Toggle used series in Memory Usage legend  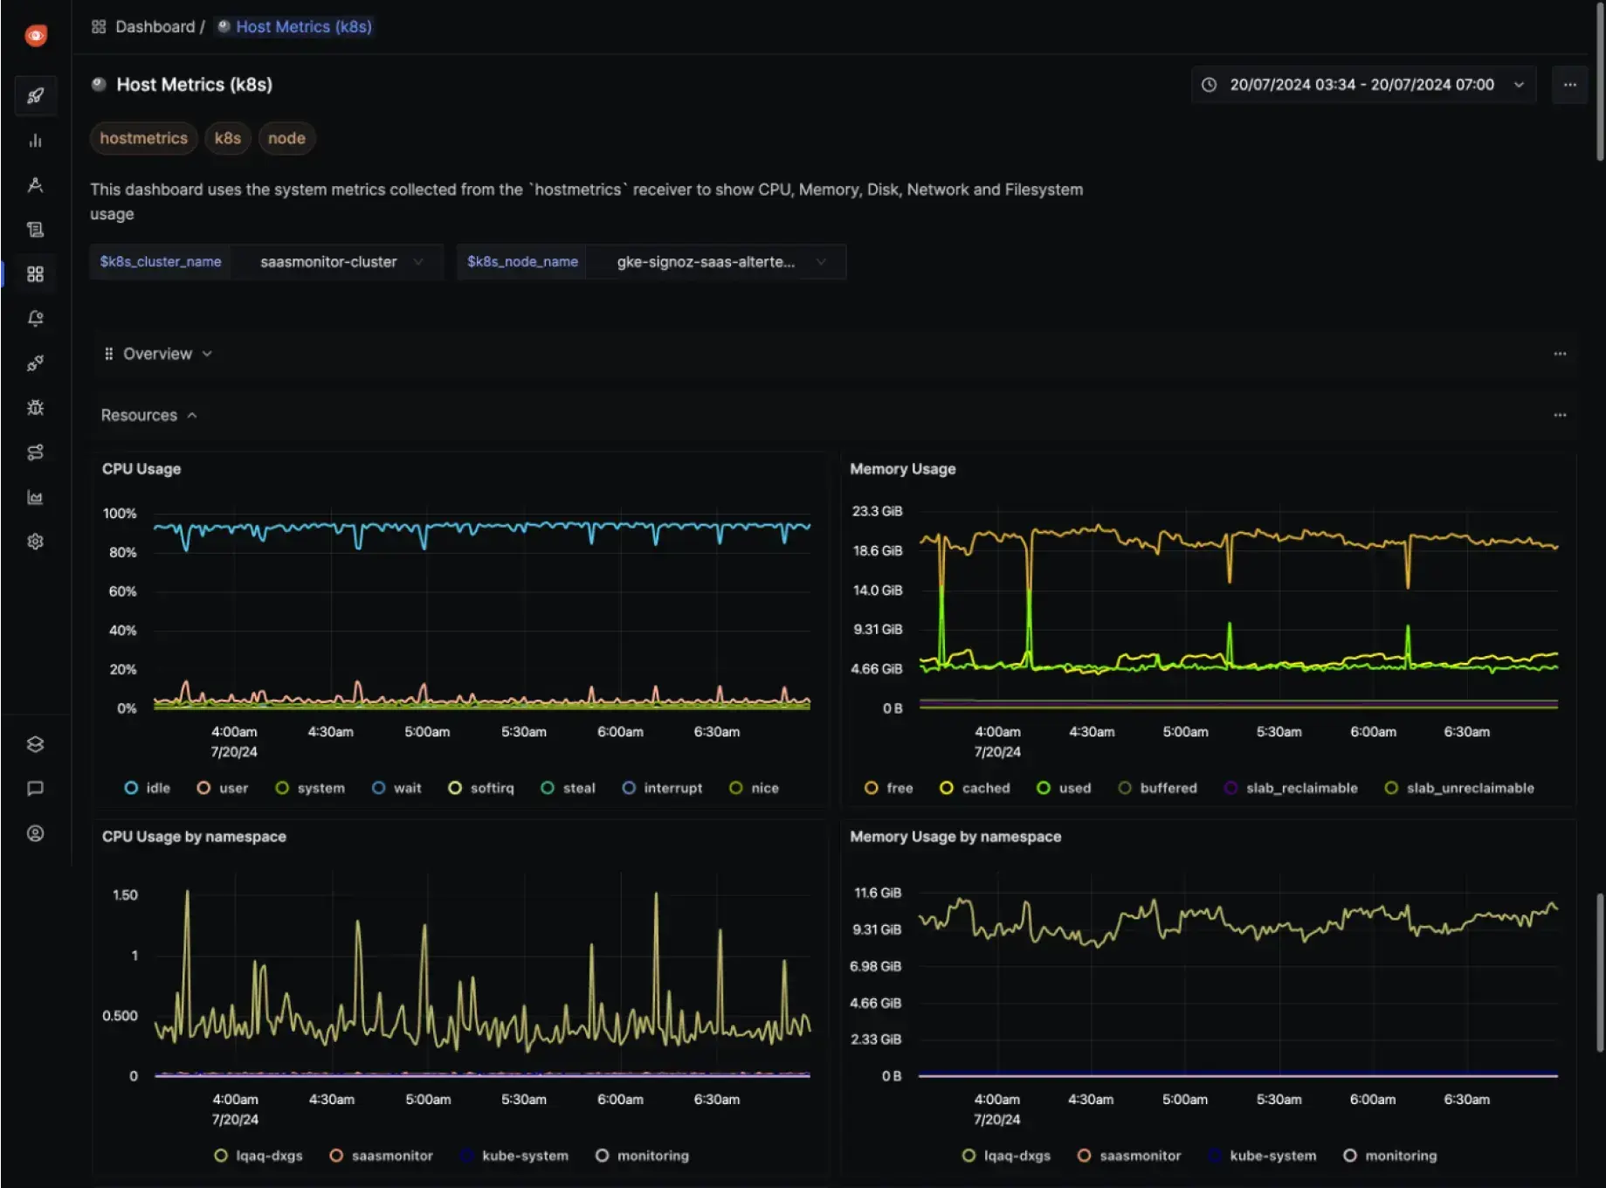(1064, 788)
